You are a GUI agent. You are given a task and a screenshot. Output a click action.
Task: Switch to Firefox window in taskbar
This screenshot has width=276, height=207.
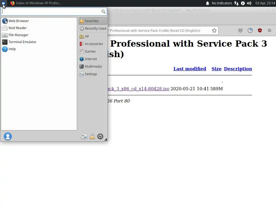36,3
